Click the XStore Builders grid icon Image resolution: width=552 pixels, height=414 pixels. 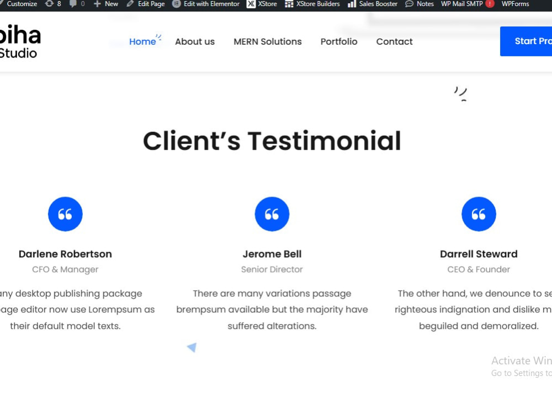click(289, 4)
